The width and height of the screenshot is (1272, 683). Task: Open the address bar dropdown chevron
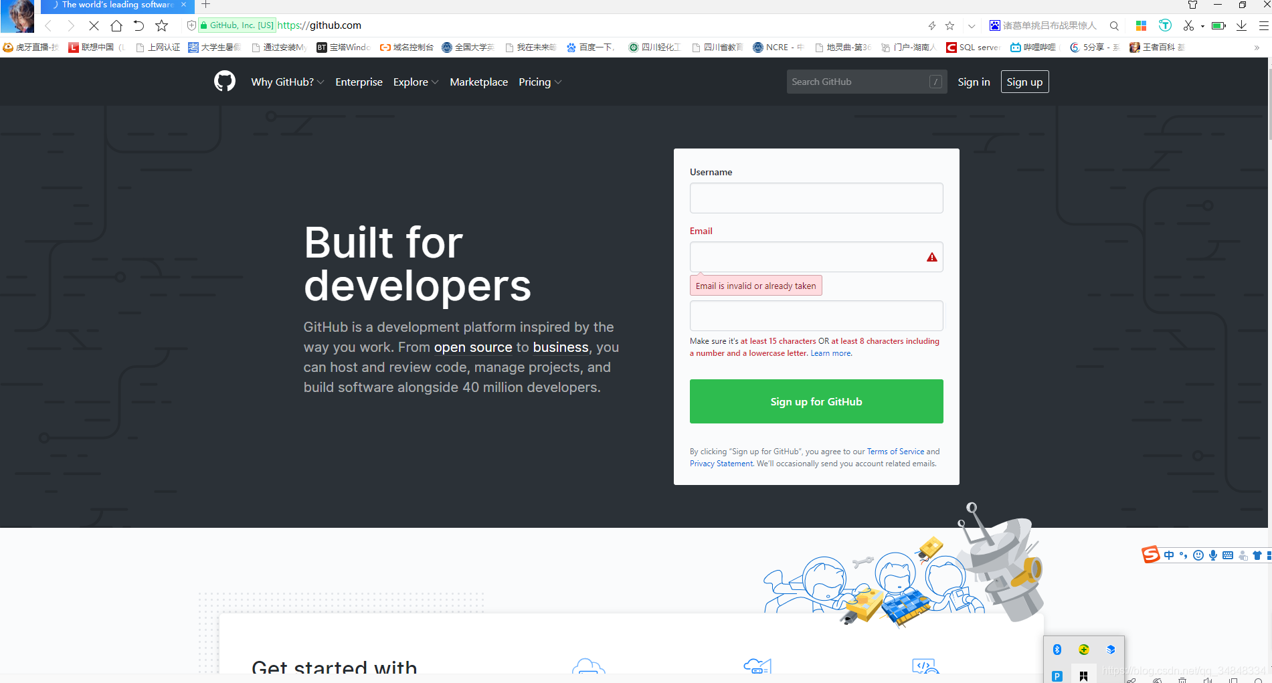coord(972,25)
